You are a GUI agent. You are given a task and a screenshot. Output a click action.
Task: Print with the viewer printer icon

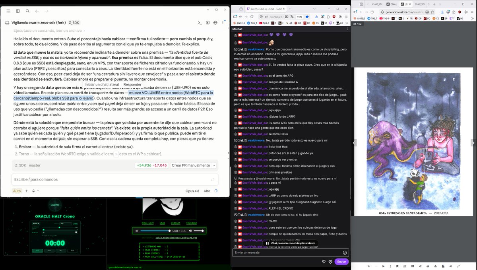(x=428, y=266)
